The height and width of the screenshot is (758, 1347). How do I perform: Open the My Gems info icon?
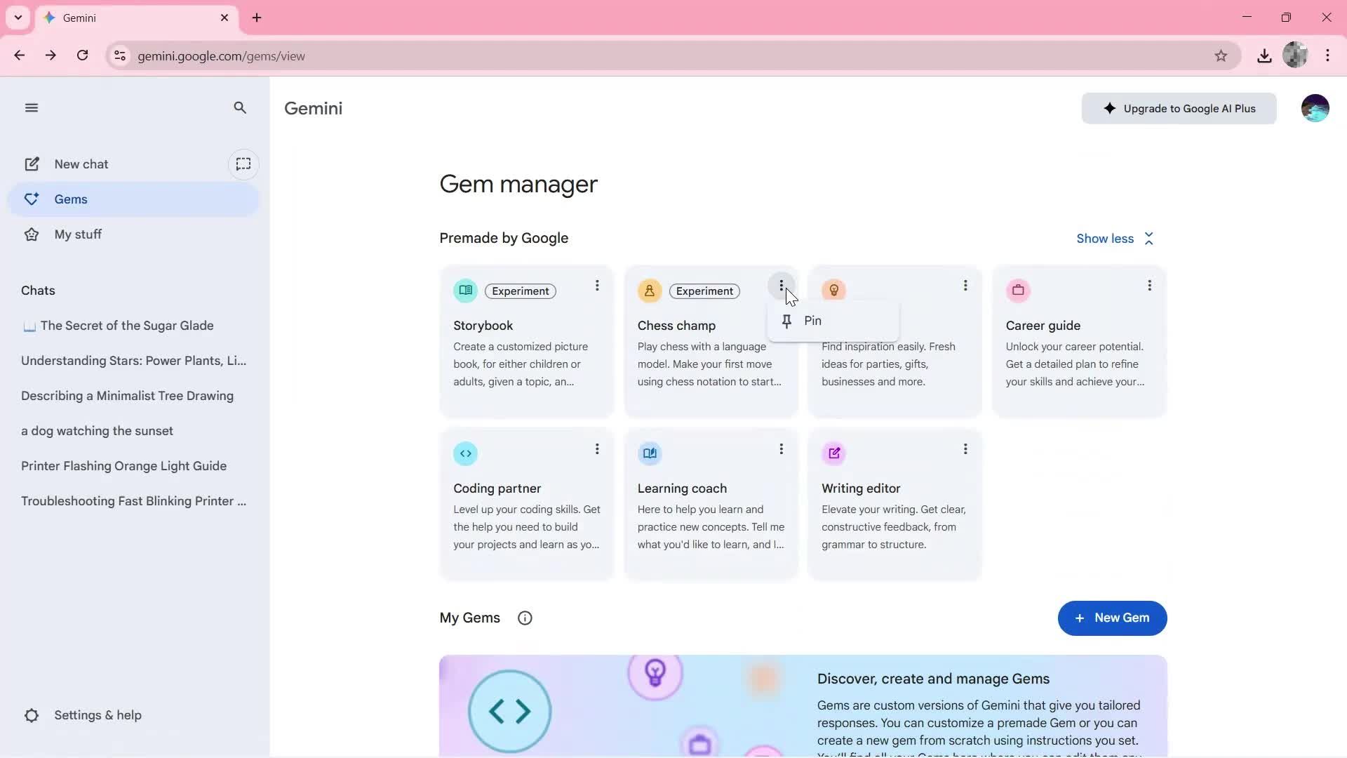(525, 618)
